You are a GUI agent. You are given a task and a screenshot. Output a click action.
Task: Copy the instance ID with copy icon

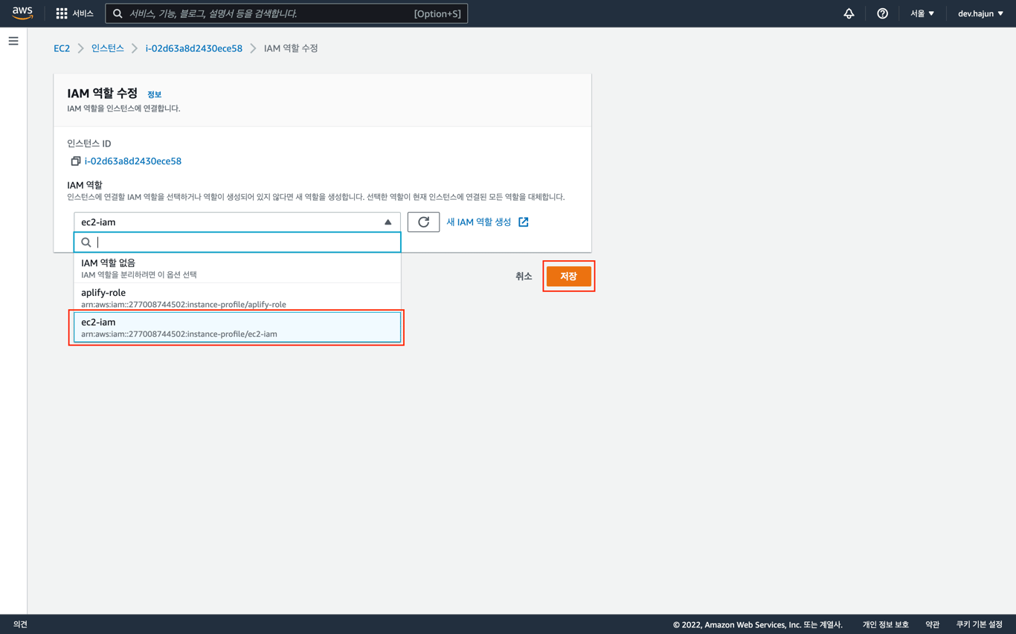pos(75,161)
